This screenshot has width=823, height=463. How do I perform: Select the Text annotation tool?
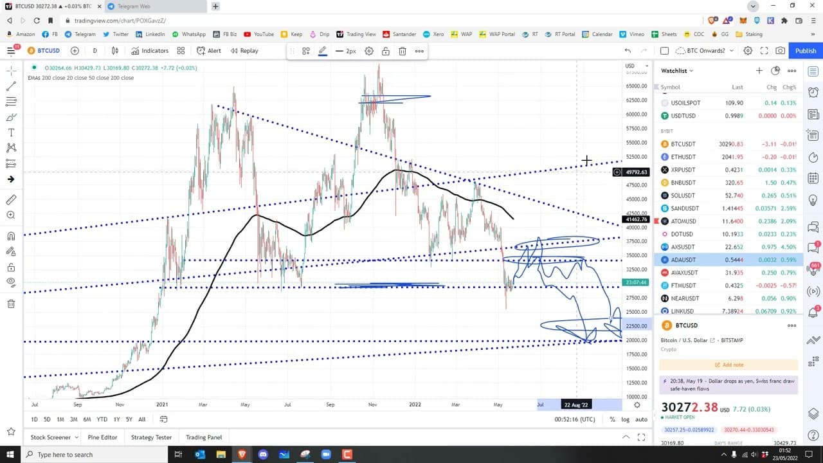click(11, 132)
